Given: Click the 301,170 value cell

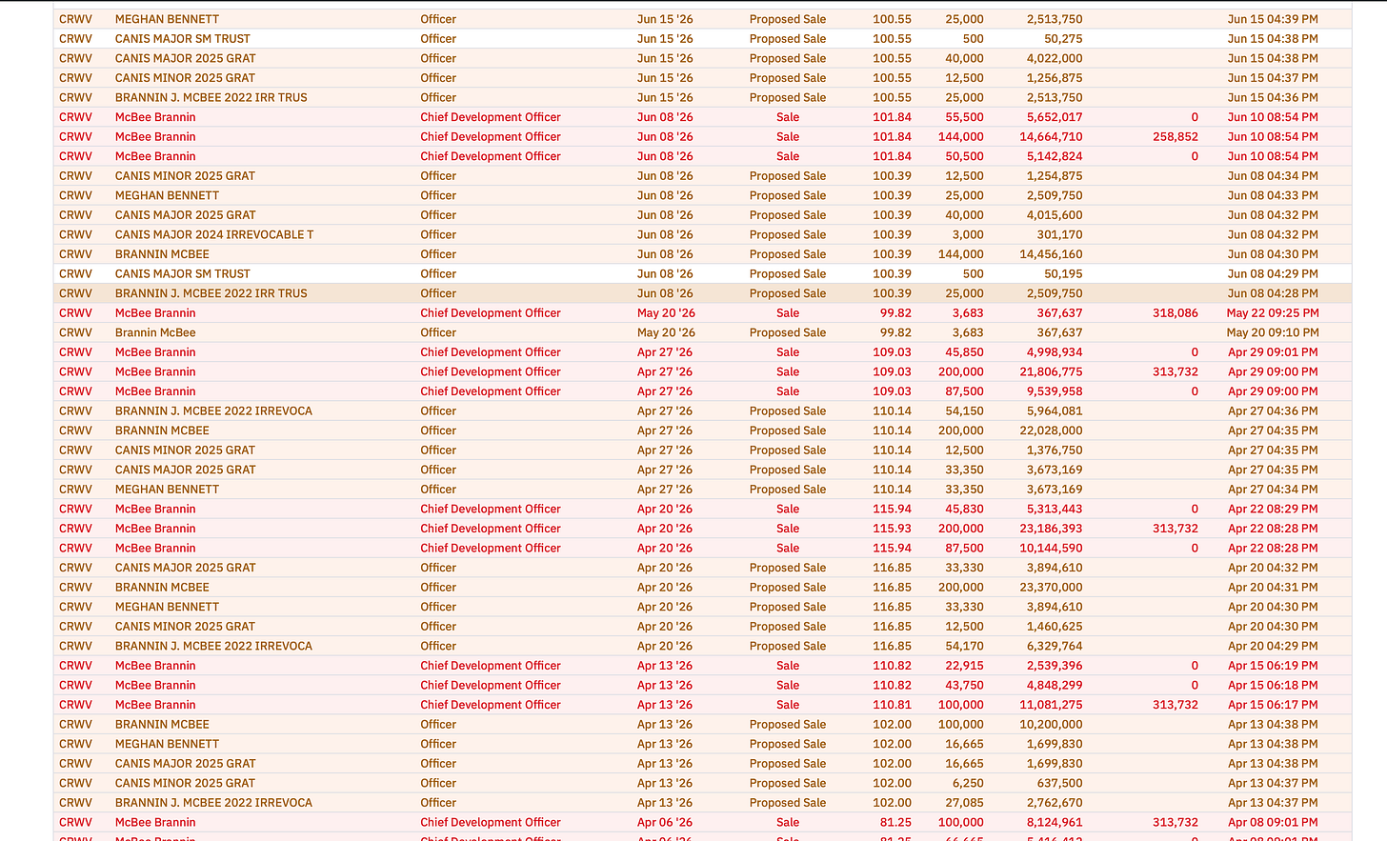Looking at the screenshot, I should pos(1061,234).
